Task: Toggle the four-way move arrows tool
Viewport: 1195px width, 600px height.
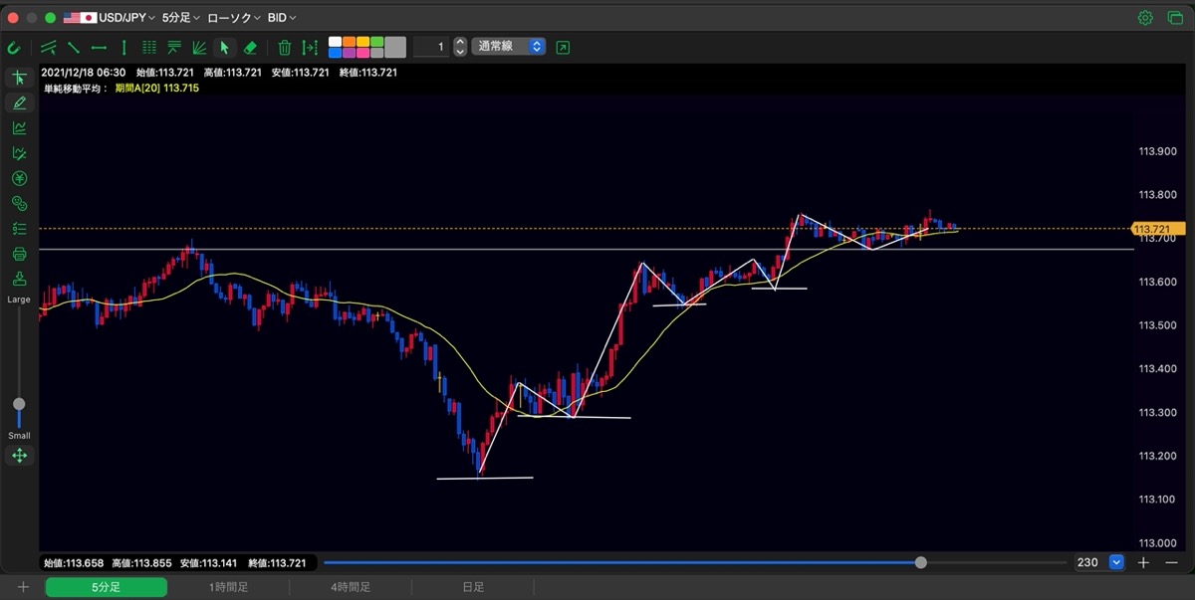Action: pos(19,456)
